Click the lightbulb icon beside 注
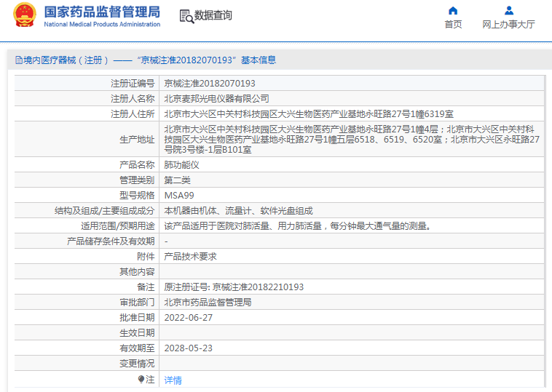This screenshot has height=392, width=552. click(141, 379)
